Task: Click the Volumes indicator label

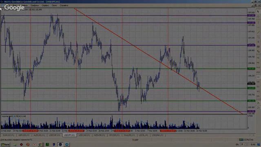Action: [x=14, y=116]
